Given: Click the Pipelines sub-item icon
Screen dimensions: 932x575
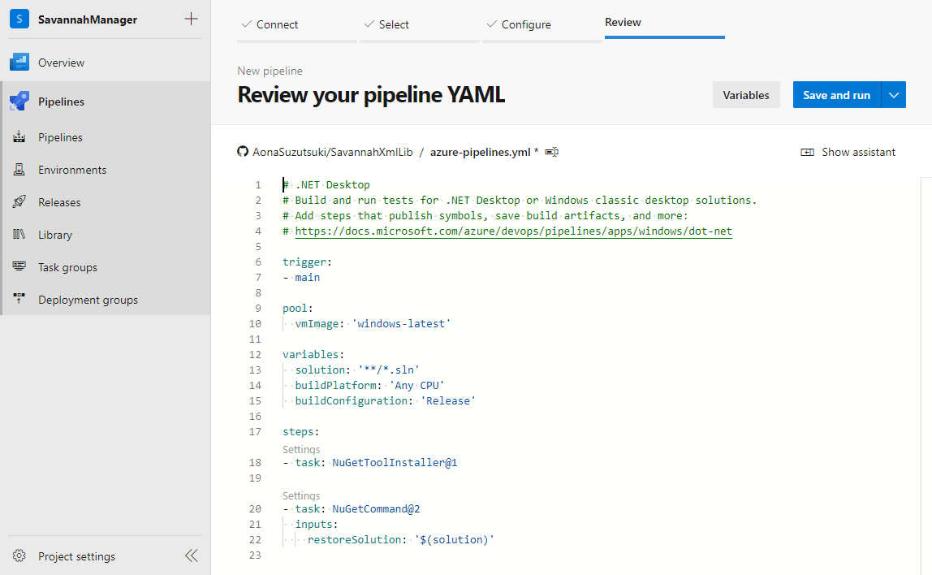Looking at the screenshot, I should [19, 136].
